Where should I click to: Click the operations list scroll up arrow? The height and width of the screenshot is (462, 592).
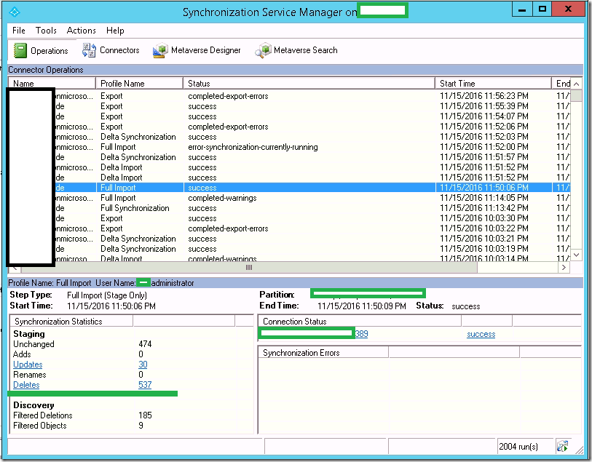click(x=576, y=84)
